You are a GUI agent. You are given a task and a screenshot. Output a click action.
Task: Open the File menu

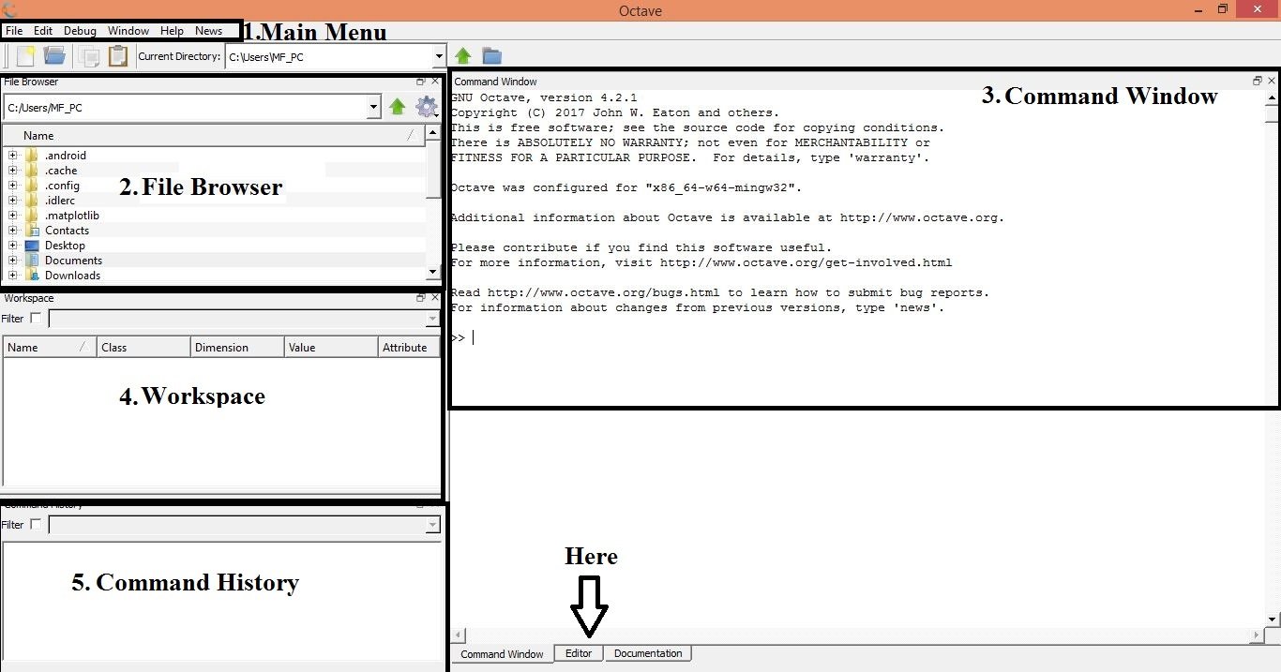(x=14, y=31)
